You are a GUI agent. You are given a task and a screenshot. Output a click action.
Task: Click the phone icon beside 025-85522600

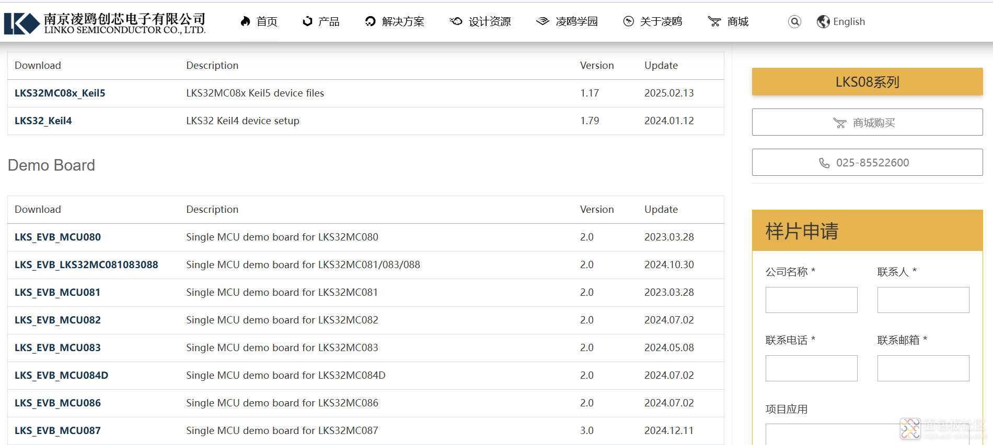[824, 163]
